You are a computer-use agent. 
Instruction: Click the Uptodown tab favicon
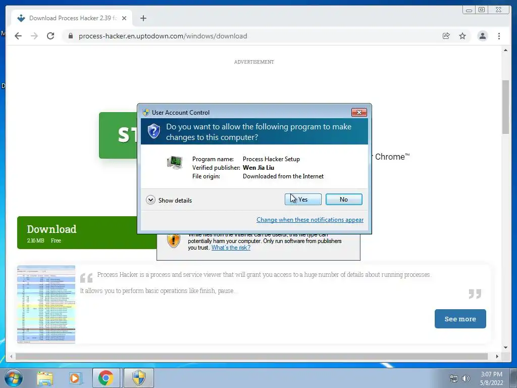(x=21, y=18)
